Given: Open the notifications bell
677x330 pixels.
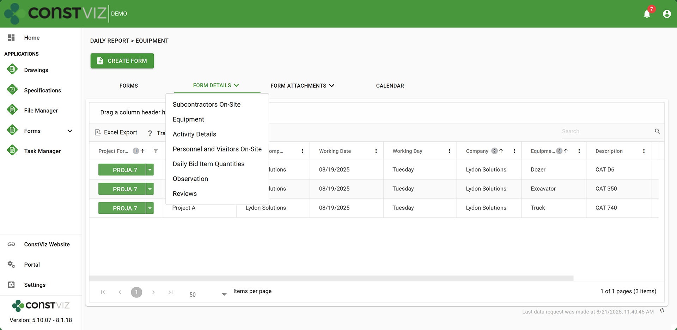Looking at the screenshot, I should [647, 14].
